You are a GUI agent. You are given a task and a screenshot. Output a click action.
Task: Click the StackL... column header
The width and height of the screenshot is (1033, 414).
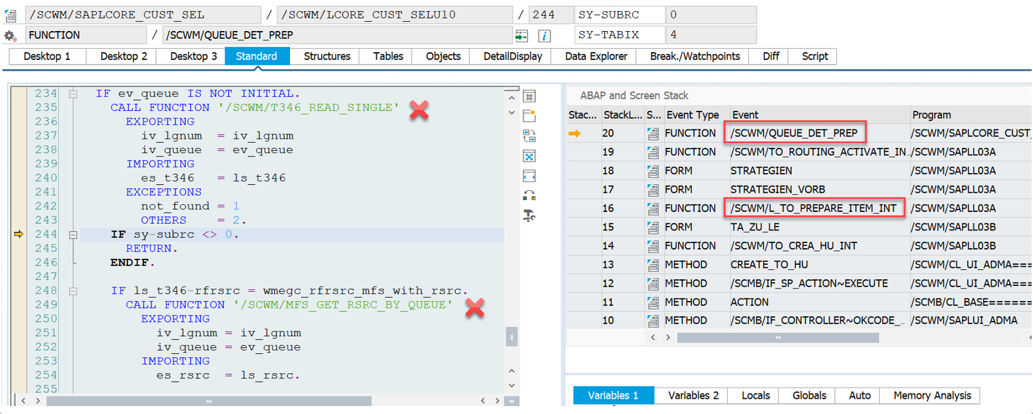[622, 115]
